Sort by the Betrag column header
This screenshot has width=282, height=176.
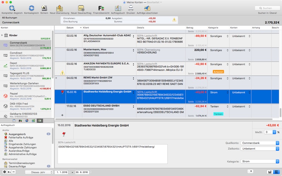coord(196,28)
